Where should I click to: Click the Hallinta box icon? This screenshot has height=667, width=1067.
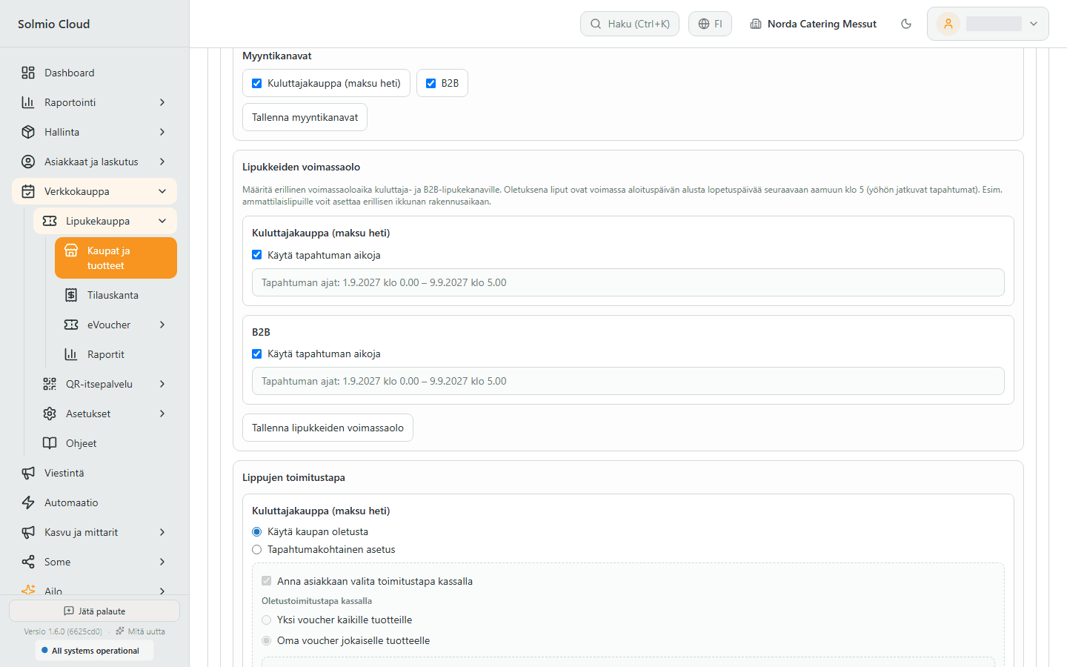28,132
